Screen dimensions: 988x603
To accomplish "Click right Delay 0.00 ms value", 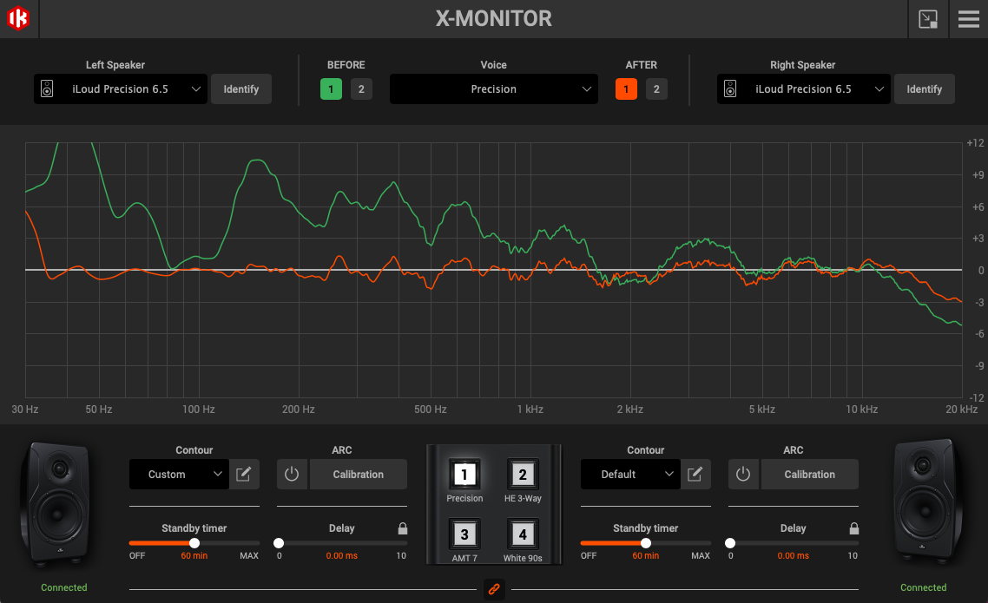I will (x=793, y=556).
